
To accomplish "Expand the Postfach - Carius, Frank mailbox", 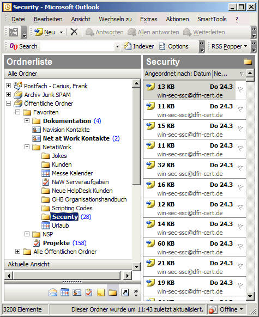I will [x=8, y=86].
